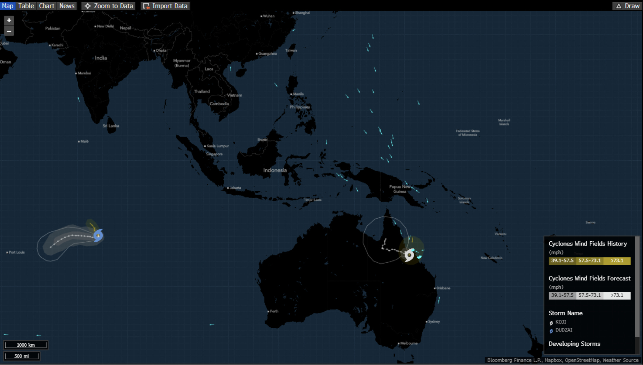Click the OpenStreetMap attribution link

(x=582, y=360)
